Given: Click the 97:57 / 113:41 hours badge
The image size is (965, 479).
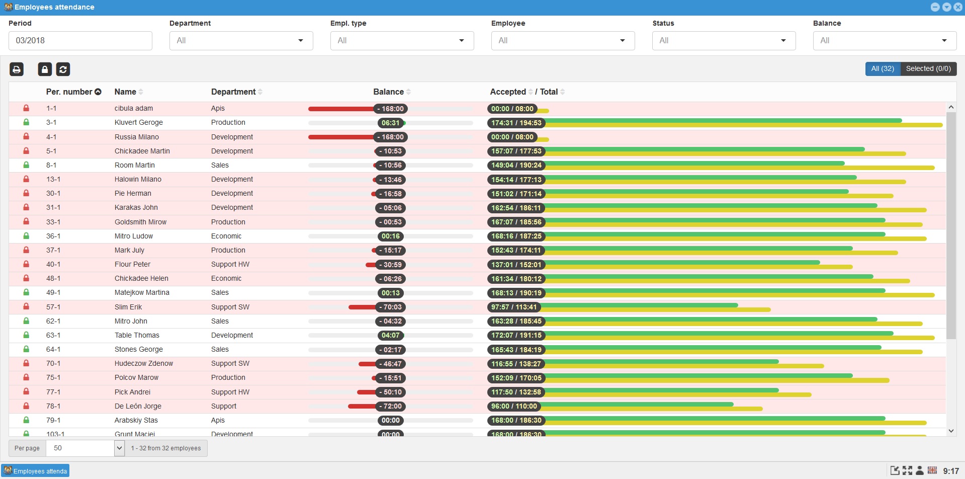Looking at the screenshot, I should (514, 307).
